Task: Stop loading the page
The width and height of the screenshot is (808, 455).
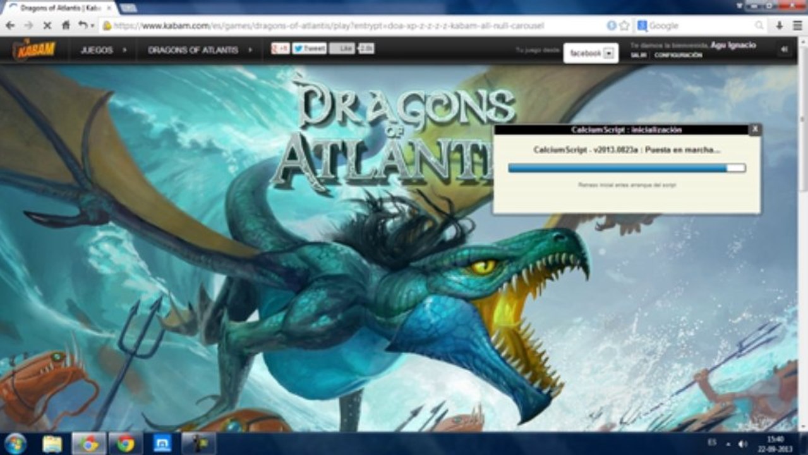Action: (47, 26)
